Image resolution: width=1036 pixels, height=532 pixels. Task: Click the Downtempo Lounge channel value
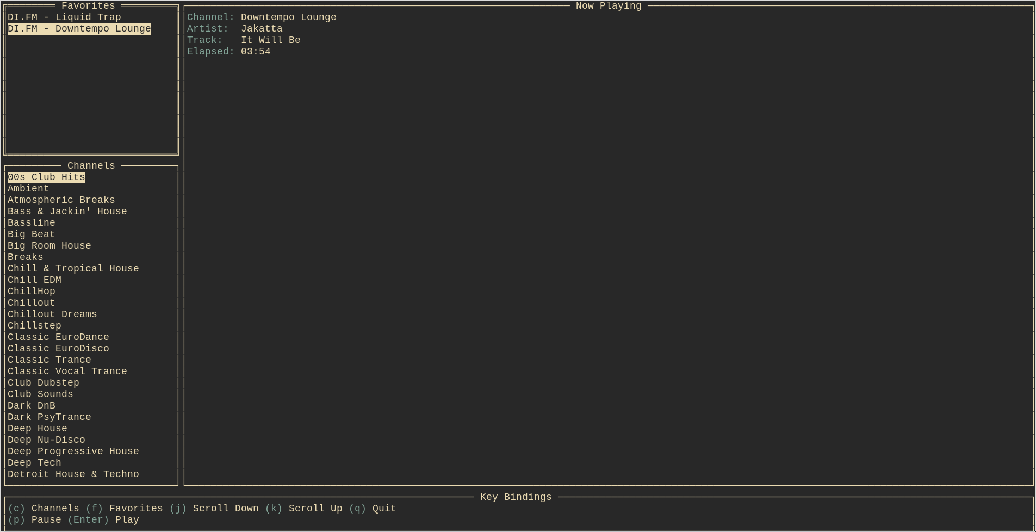point(289,17)
